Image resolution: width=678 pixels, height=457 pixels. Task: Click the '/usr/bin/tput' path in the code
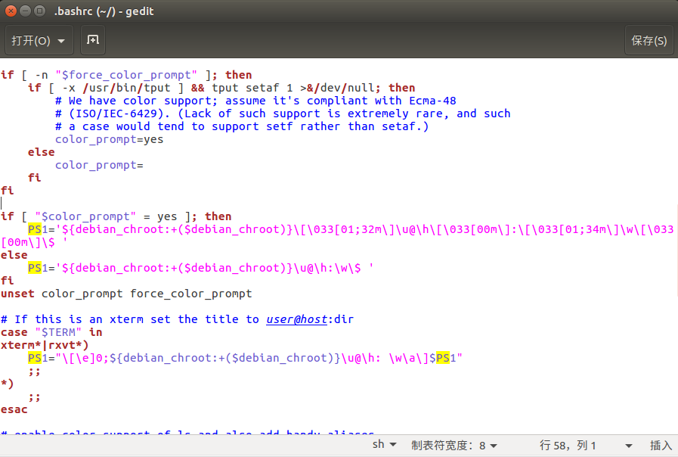pyautogui.click(x=126, y=88)
